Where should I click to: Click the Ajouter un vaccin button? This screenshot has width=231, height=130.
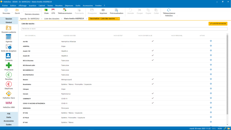click(x=218, y=23)
